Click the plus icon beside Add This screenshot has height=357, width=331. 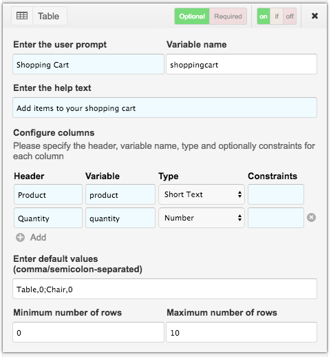pos(20,238)
